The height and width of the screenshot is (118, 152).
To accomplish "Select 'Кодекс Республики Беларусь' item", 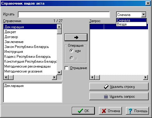I will point(30,57).
